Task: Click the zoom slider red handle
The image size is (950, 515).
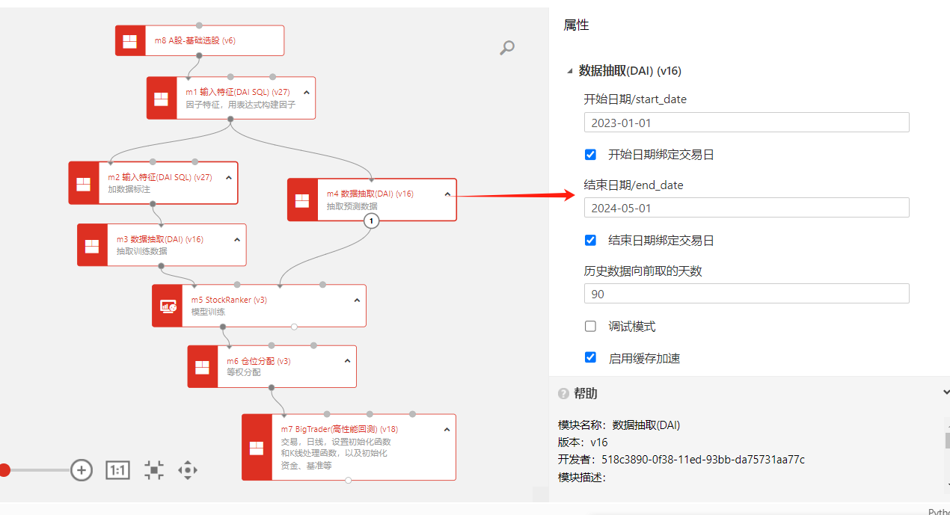Action: 4,470
